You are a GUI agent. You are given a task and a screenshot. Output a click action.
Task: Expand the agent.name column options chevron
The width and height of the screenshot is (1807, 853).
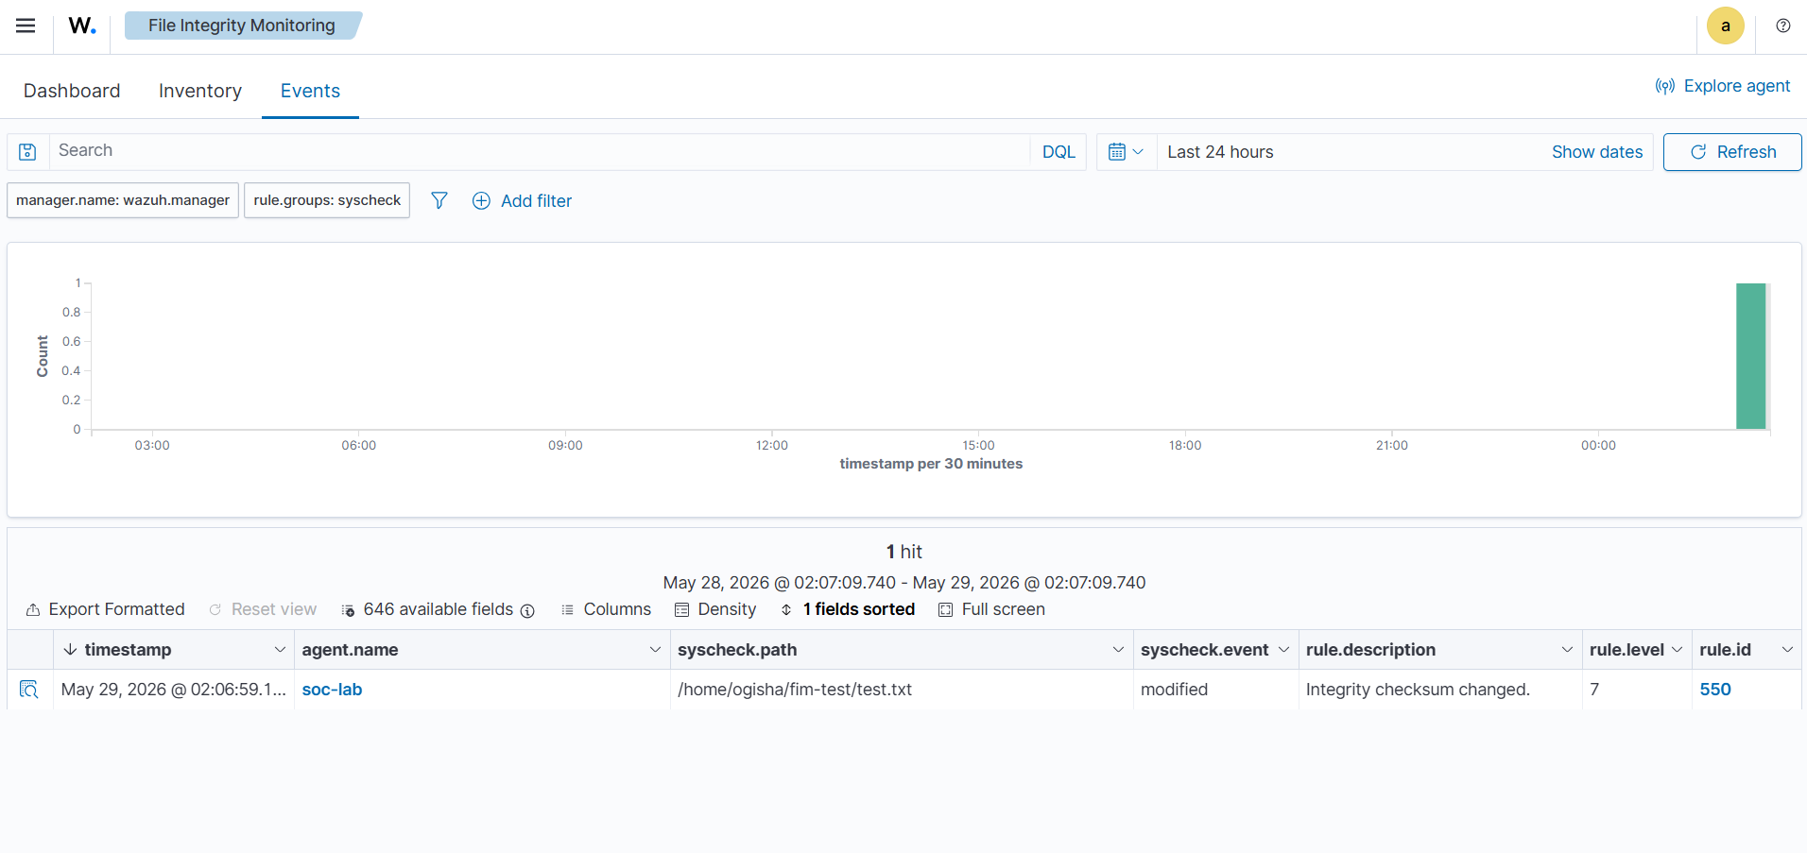click(655, 650)
